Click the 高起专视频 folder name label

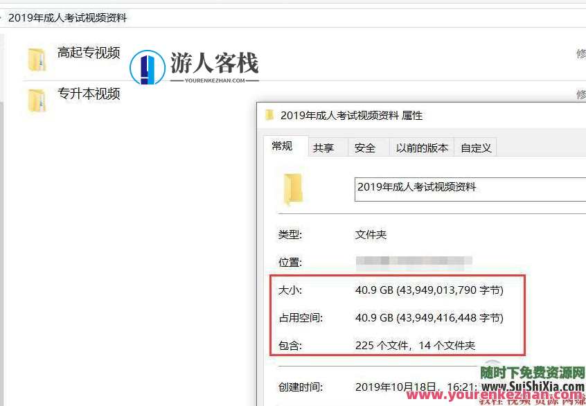(x=89, y=53)
